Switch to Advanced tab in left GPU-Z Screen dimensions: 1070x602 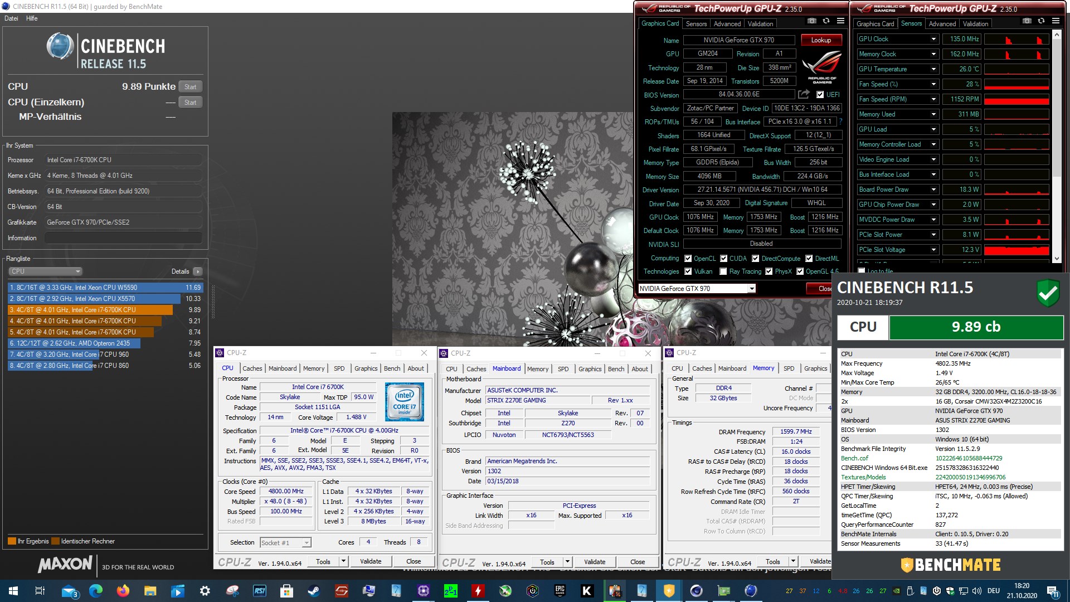[x=727, y=24]
